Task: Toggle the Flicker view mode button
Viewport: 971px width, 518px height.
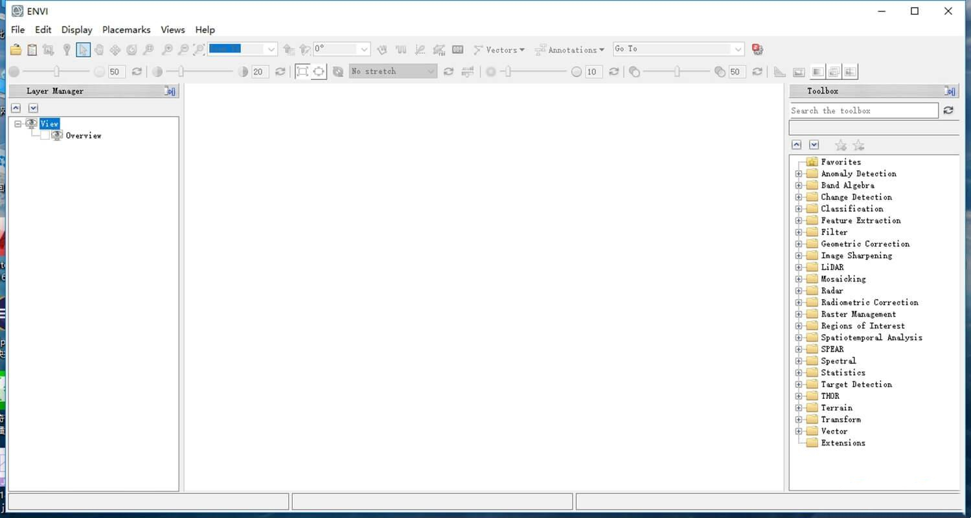Action: 834,72
